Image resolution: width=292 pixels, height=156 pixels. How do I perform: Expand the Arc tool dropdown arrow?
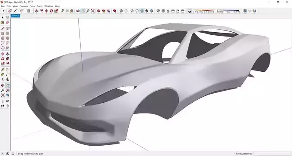click(25, 11)
